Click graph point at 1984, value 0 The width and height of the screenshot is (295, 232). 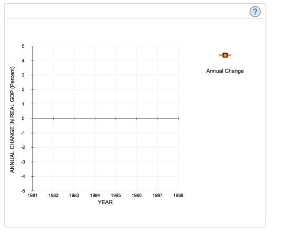point(95,118)
